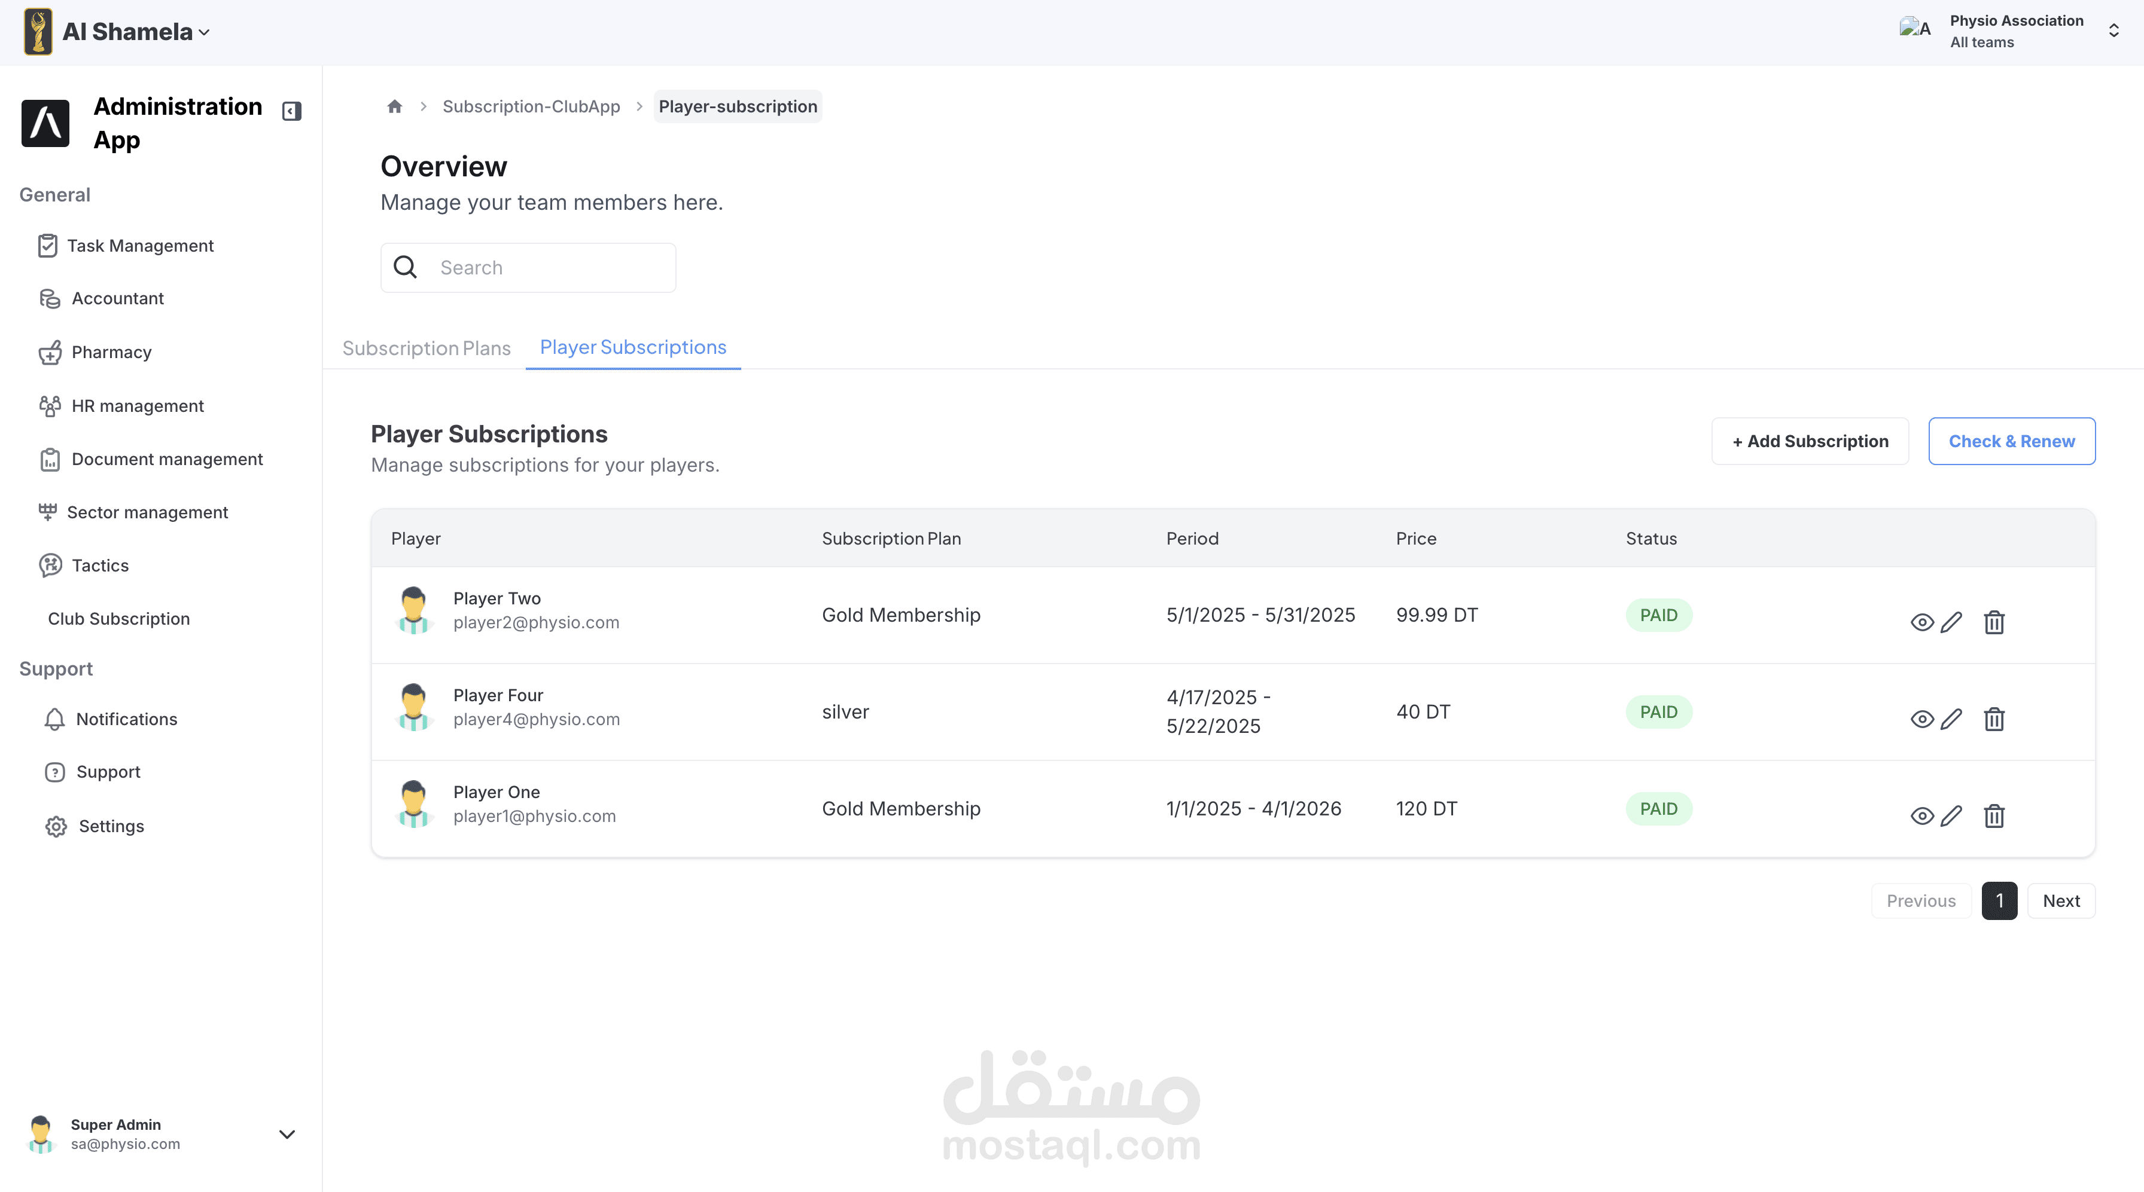Screen dimensions: 2144x1192
Task: Go to Pharmacy in the sidebar
Action: (x=111, y=352)
